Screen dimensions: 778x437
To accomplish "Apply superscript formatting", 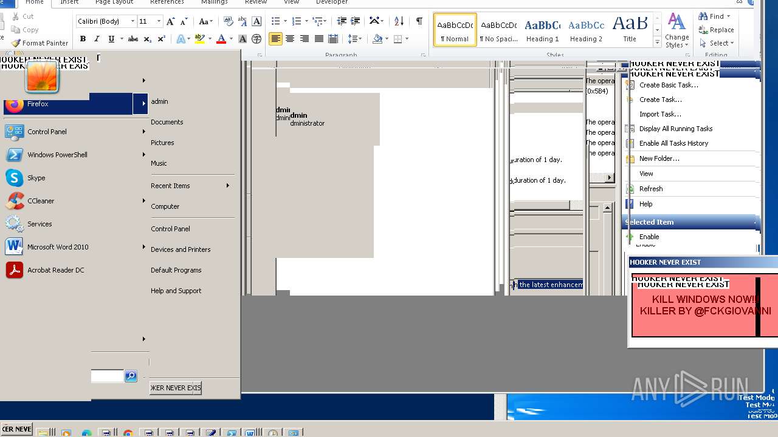I will (x=161, y=39).
